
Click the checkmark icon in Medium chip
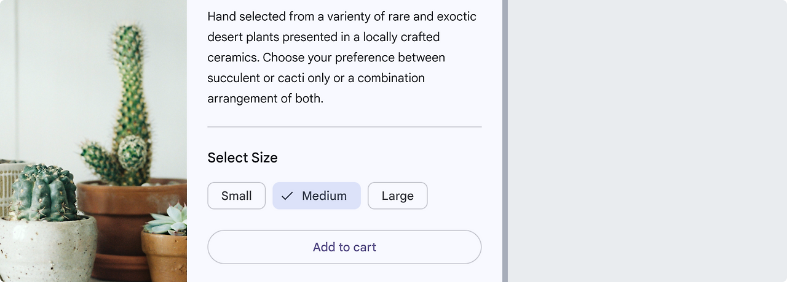[x=287, y=196]
